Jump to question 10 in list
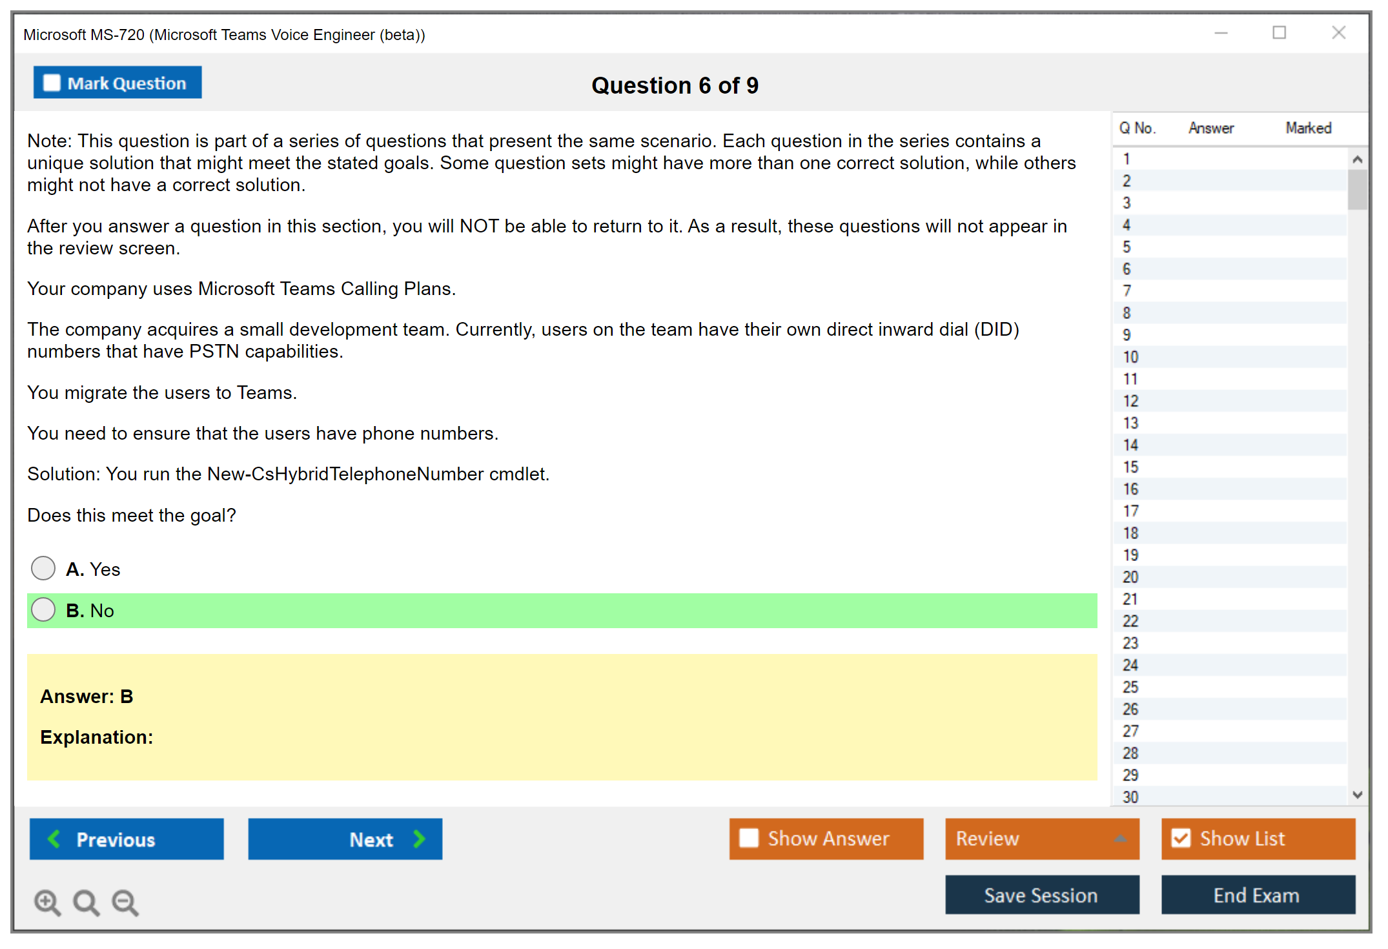 [1130, 357]
